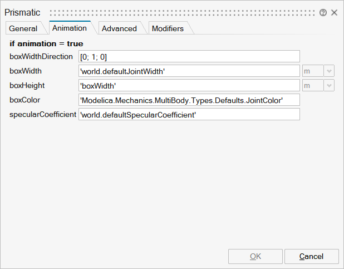Close the Prismatic dialog with the X icon
This screenshot has height=269, width=344.
pyautogui.click(x=334, y=12)
